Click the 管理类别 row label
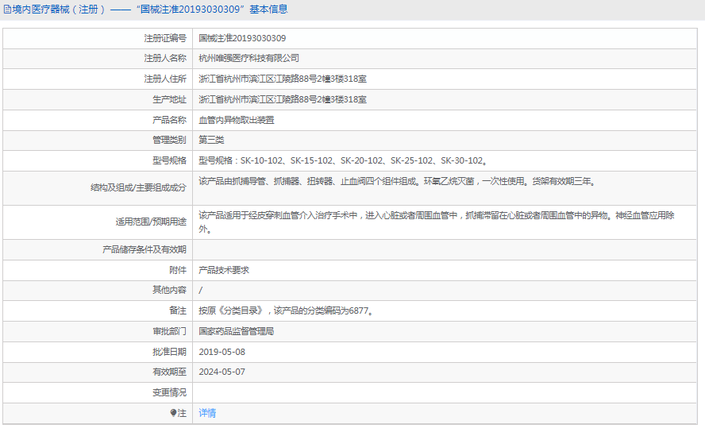Viewport: 705px width, 432px height. [x=169, y=140]
